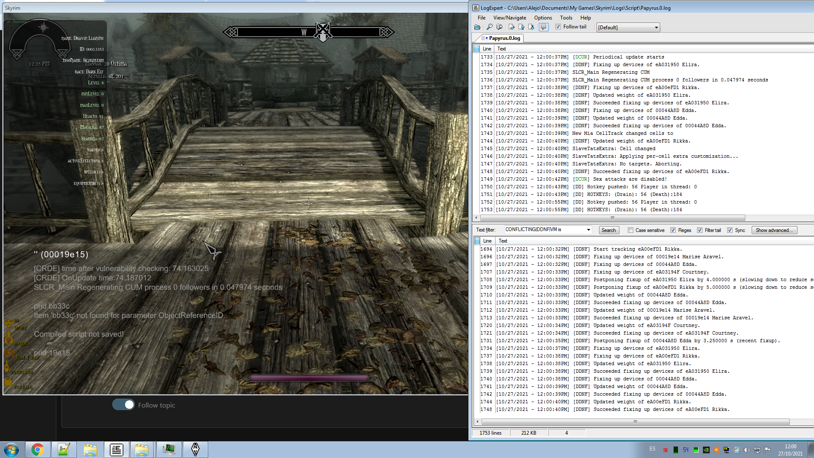Image resolution: width=814 pixels, height=458 pixels.
Task: Open the second File Explorer taskbar icon
Action: coord(142,450)
